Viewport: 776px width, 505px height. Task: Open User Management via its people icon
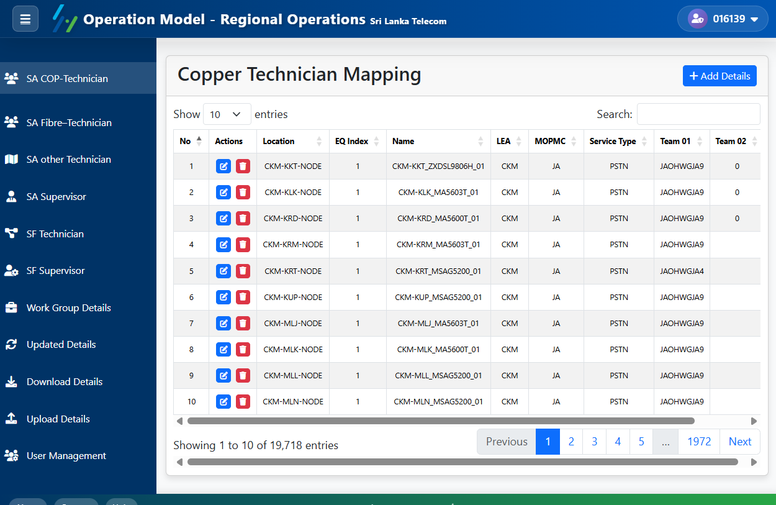point(14,455)
